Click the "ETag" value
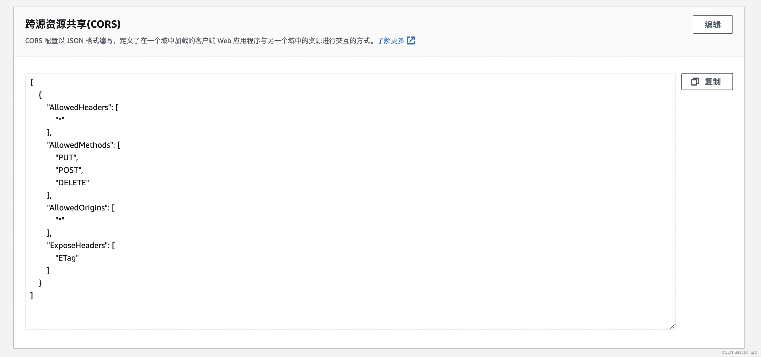Image resolution: width=761 pixels, height=357 pixels. pyautogui.click(x=67, y=258)
